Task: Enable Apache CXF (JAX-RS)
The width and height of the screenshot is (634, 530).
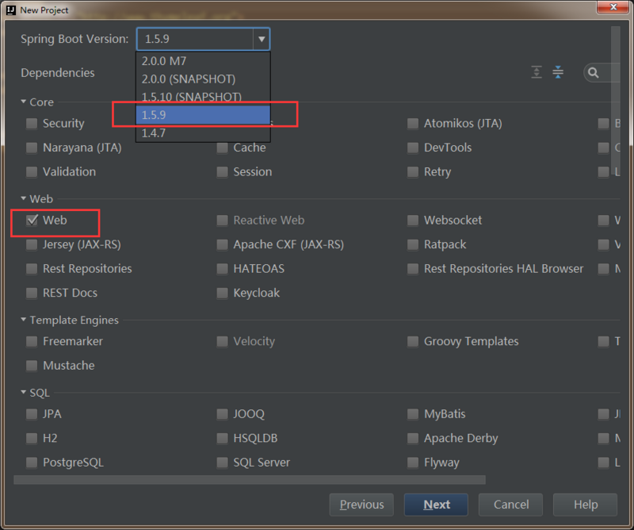Action: click(x=222, y=244)
